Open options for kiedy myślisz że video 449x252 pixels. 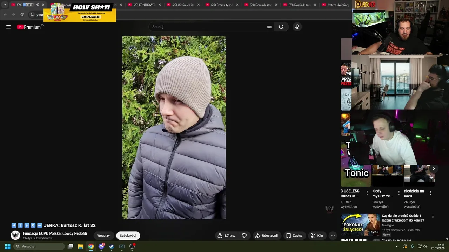pyautogui.click(x=399, y=193)
